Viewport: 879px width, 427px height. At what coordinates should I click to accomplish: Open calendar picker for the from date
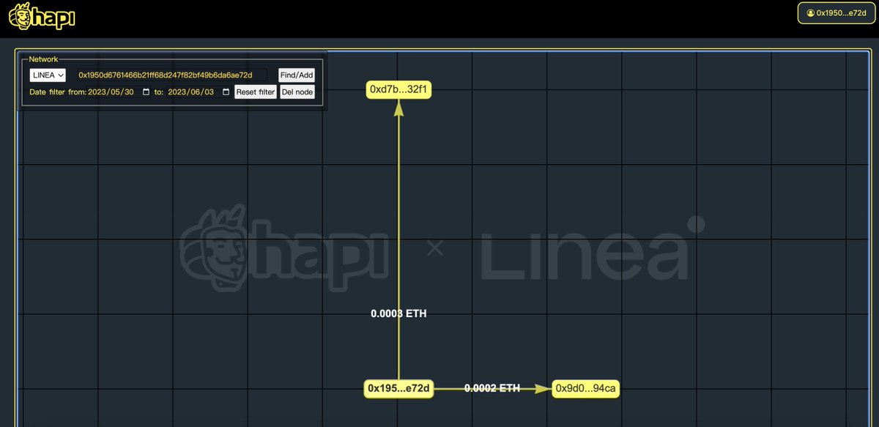pos(146,92)
